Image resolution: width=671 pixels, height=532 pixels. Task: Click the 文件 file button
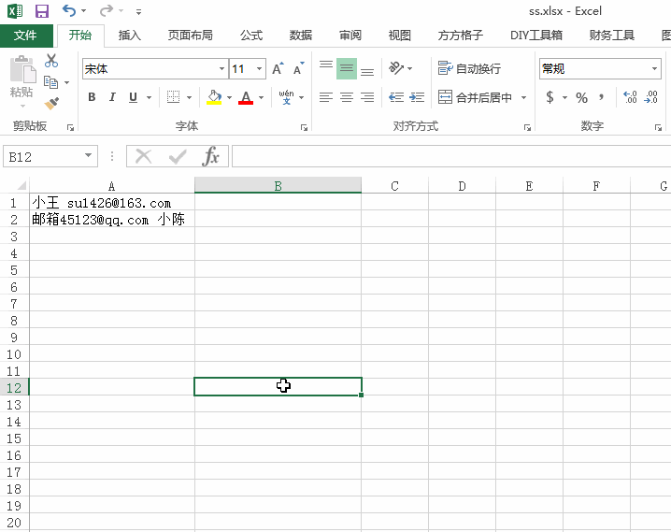26,36
